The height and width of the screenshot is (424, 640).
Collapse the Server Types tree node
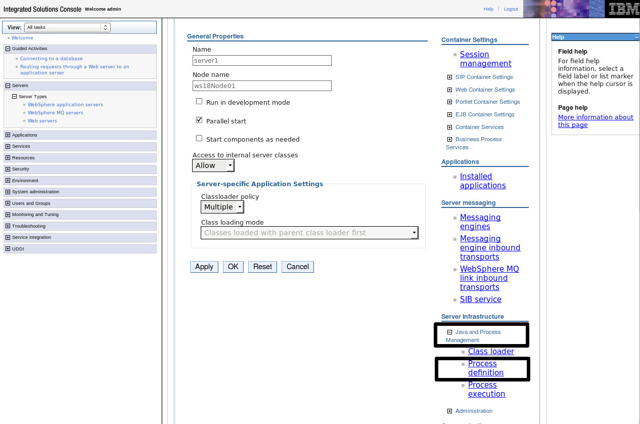[x=14, y=97]
